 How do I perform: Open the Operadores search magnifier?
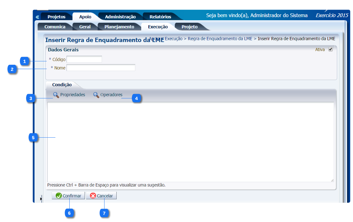pyautogui.click(x=96, y=95)
